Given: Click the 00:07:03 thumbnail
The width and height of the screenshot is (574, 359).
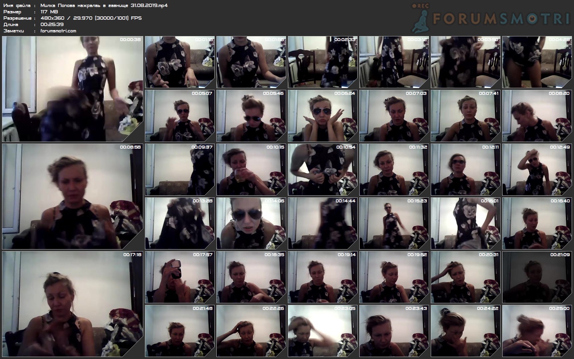Looking at the screenshot, I should point(394,116).
